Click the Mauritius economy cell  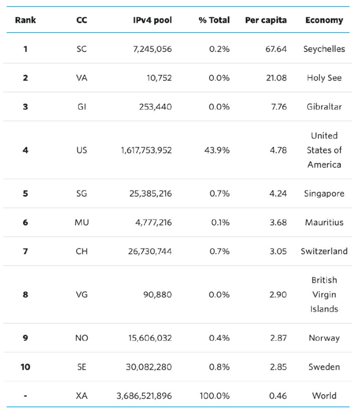(x=324, y=223)
